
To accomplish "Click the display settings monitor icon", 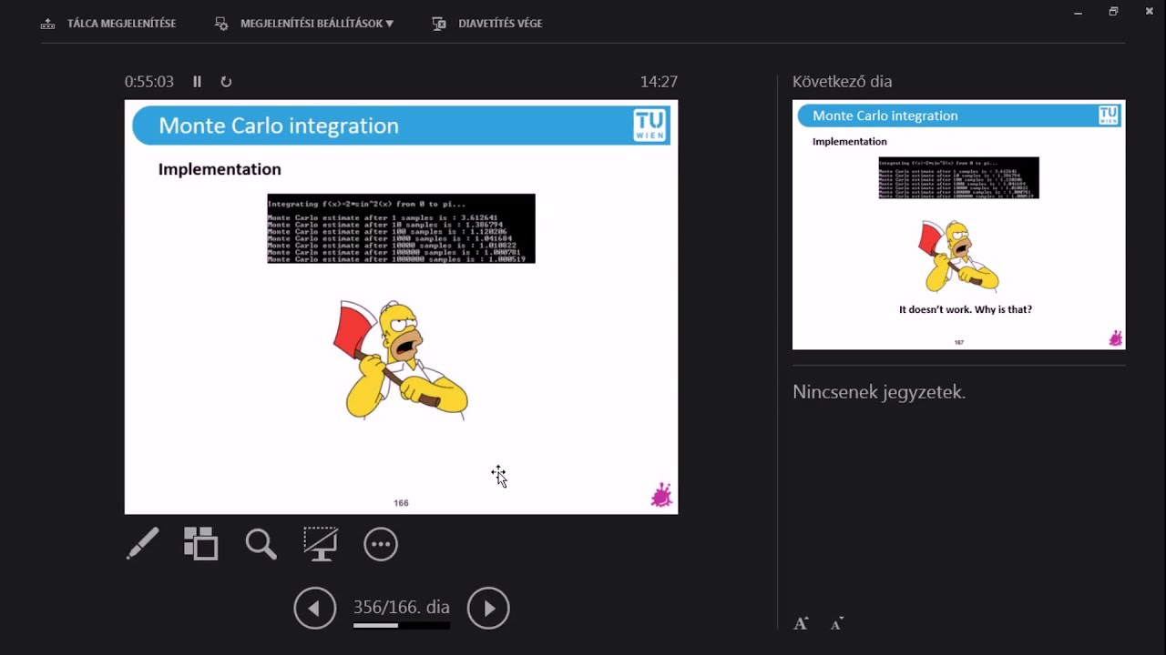I will pos(221,24).
